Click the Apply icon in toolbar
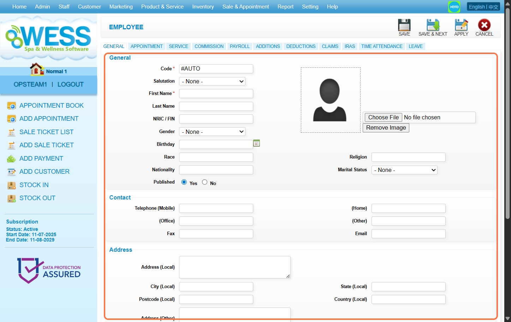 pos(461,25)
